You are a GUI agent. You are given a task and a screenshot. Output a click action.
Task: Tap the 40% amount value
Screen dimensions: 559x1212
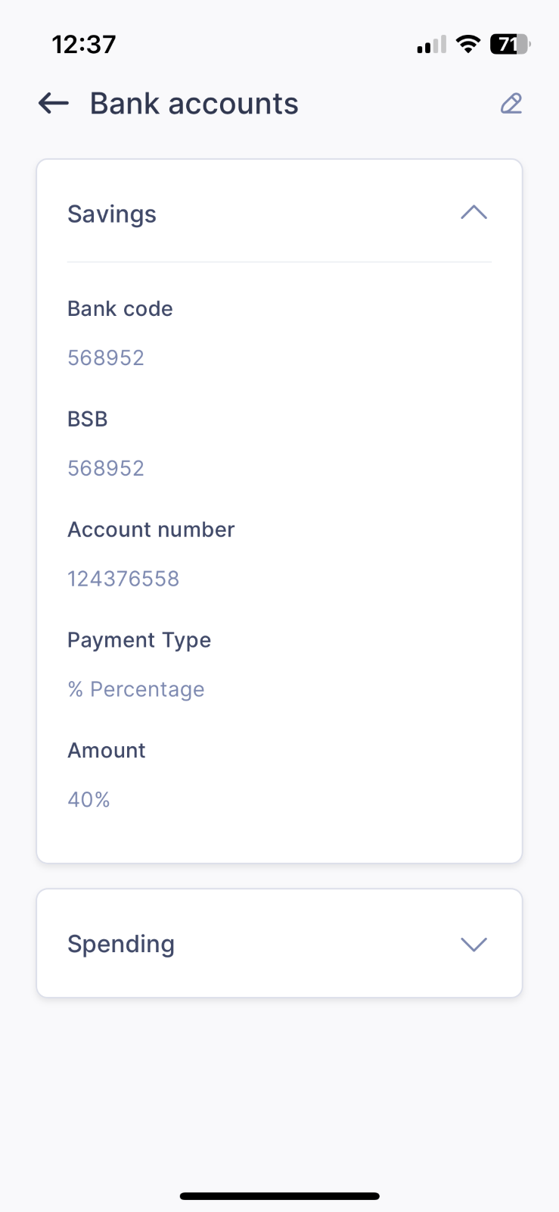click(x=89, y=800)
